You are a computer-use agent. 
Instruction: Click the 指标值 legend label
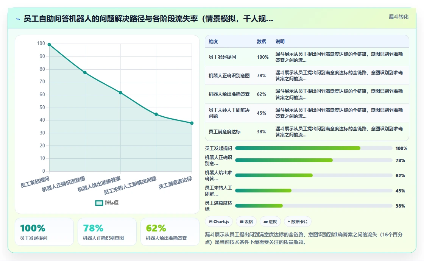[112, 203]
